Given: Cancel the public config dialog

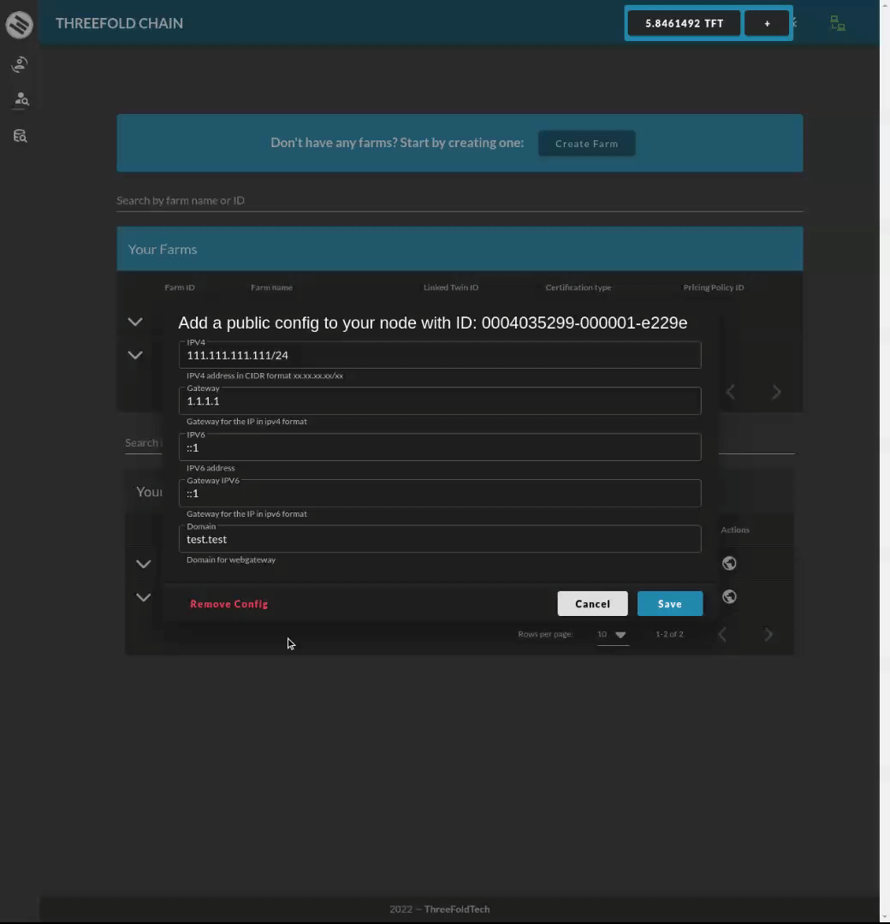Looking at the screenshot, I should pyautogui.click(x=592, y=603).
